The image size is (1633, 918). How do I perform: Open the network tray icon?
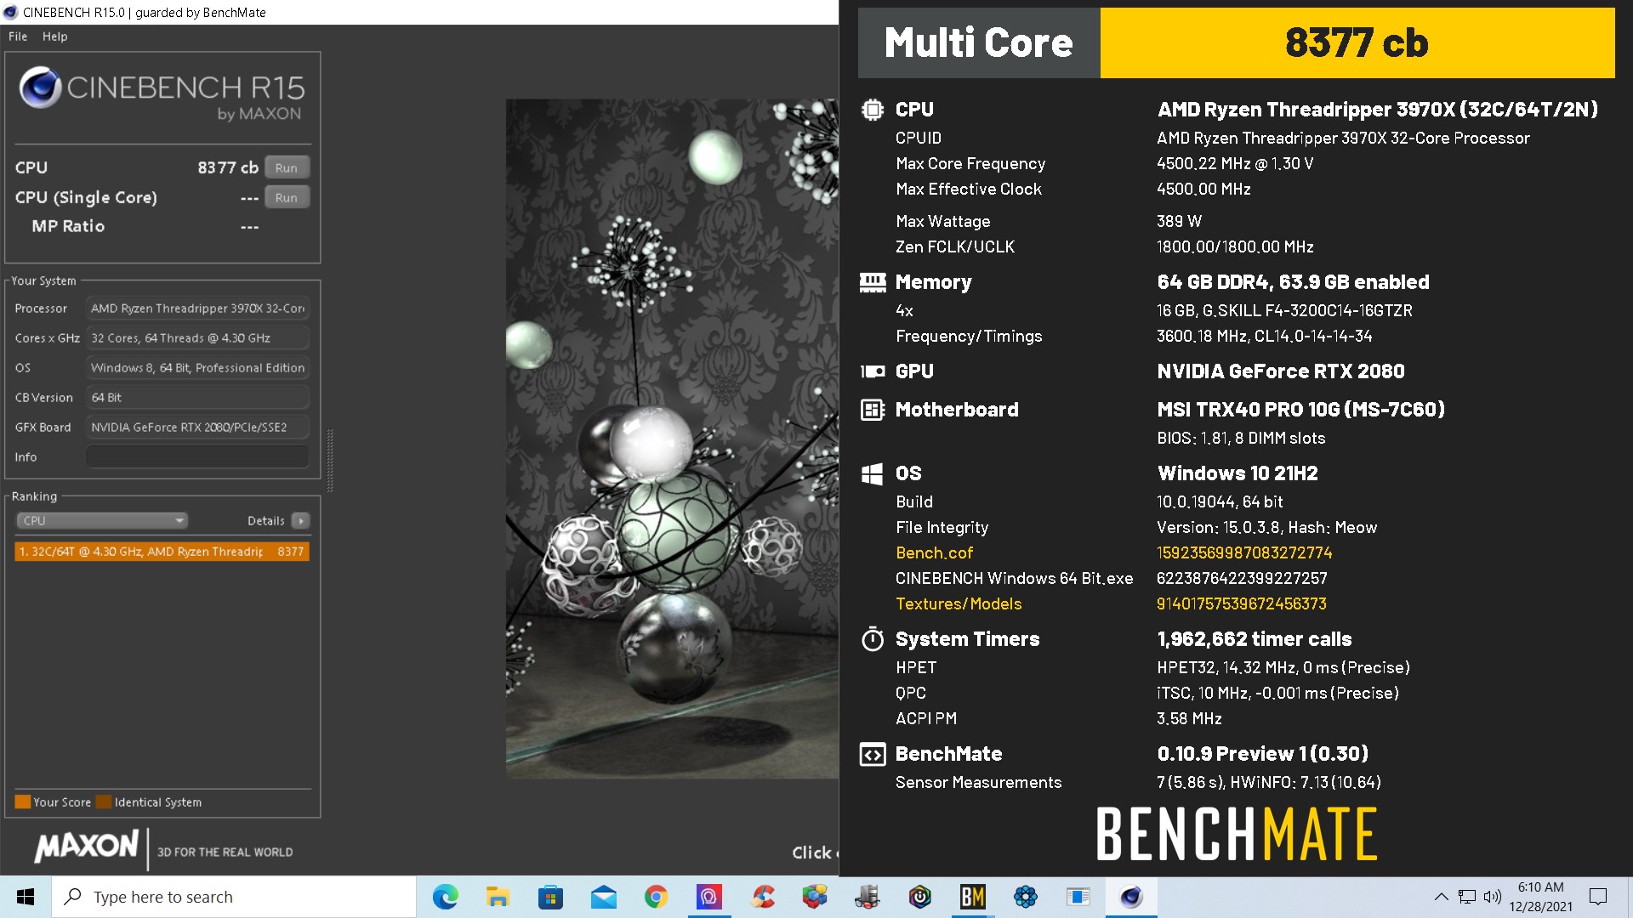(x=1467, y=897)
